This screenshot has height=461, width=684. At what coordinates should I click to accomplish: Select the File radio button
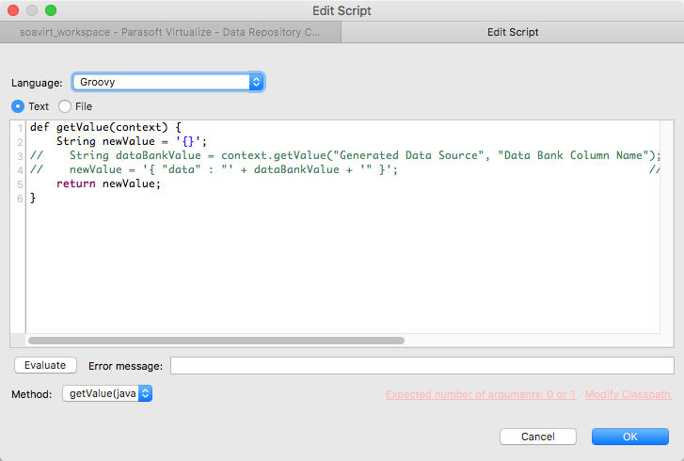[x=65, y=106]
